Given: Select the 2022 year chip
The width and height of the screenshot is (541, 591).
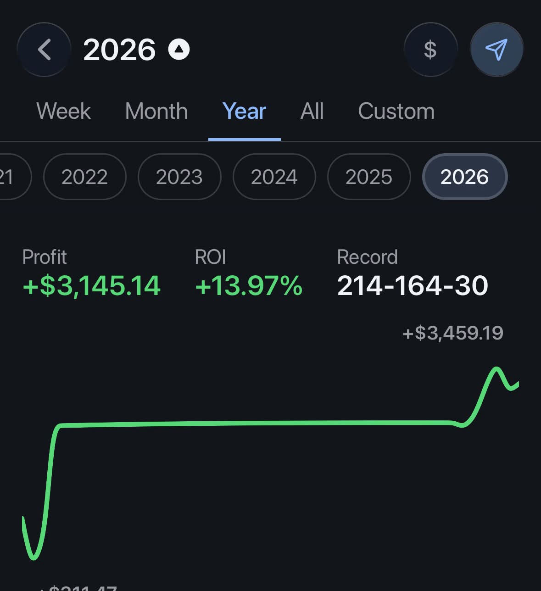Looking at the screenshot, I should (84, 177).
